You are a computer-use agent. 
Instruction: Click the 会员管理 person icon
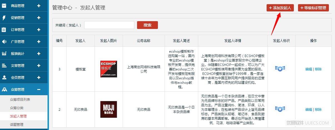coord(4,77)
